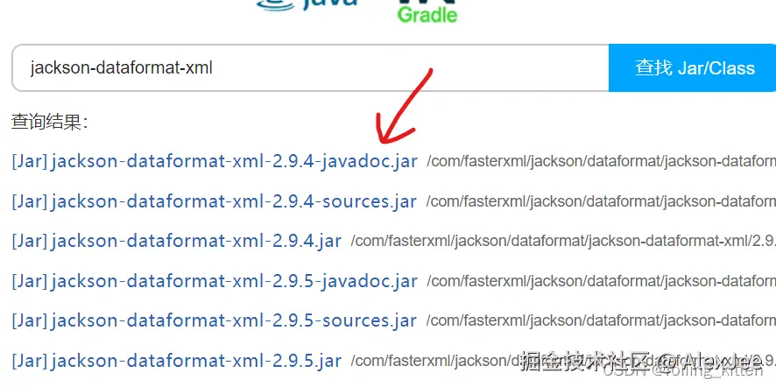The width and height of the screenshot is (776, 387).
Task: Click the 查找 Jar/Class search button
Action: pos(693,67)
